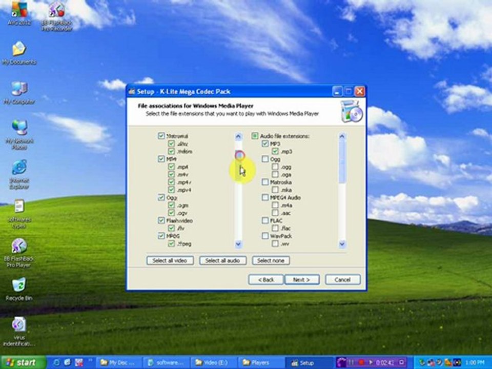Click the Internet Explorer quick launch icon
This screenshot has width=492, height=369.
pyautogui.click(x=57, y=362)
